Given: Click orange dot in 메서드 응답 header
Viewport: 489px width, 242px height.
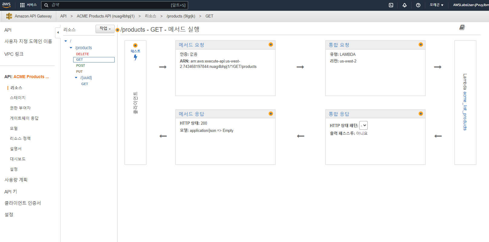Looking at the screenshot, I should pyautogui.click(x=271, y=114).
